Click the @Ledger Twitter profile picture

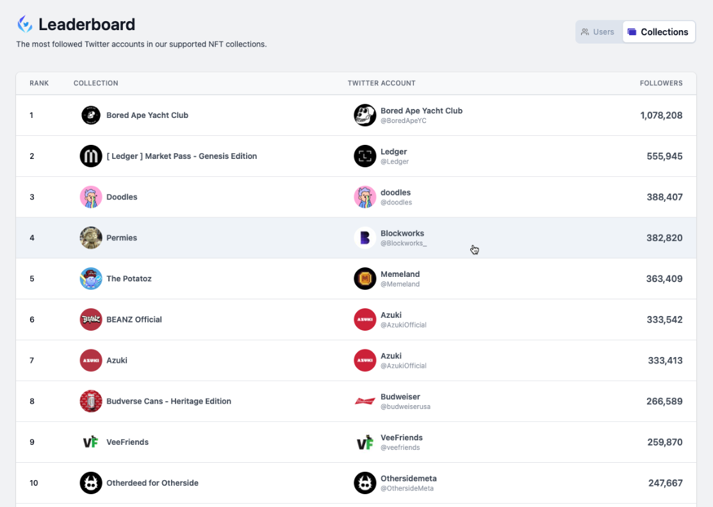click(x=365, y=156)
